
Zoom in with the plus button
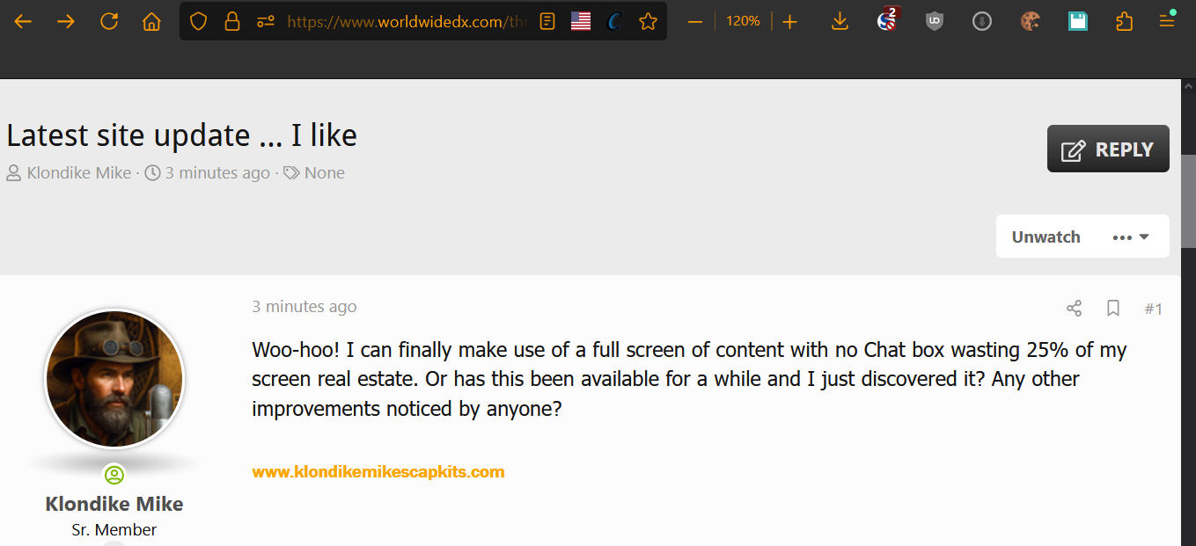coord(789,21)
